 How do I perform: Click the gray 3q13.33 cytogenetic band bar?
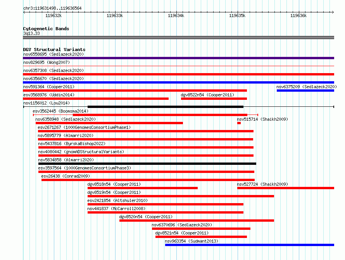click(178, 38)
